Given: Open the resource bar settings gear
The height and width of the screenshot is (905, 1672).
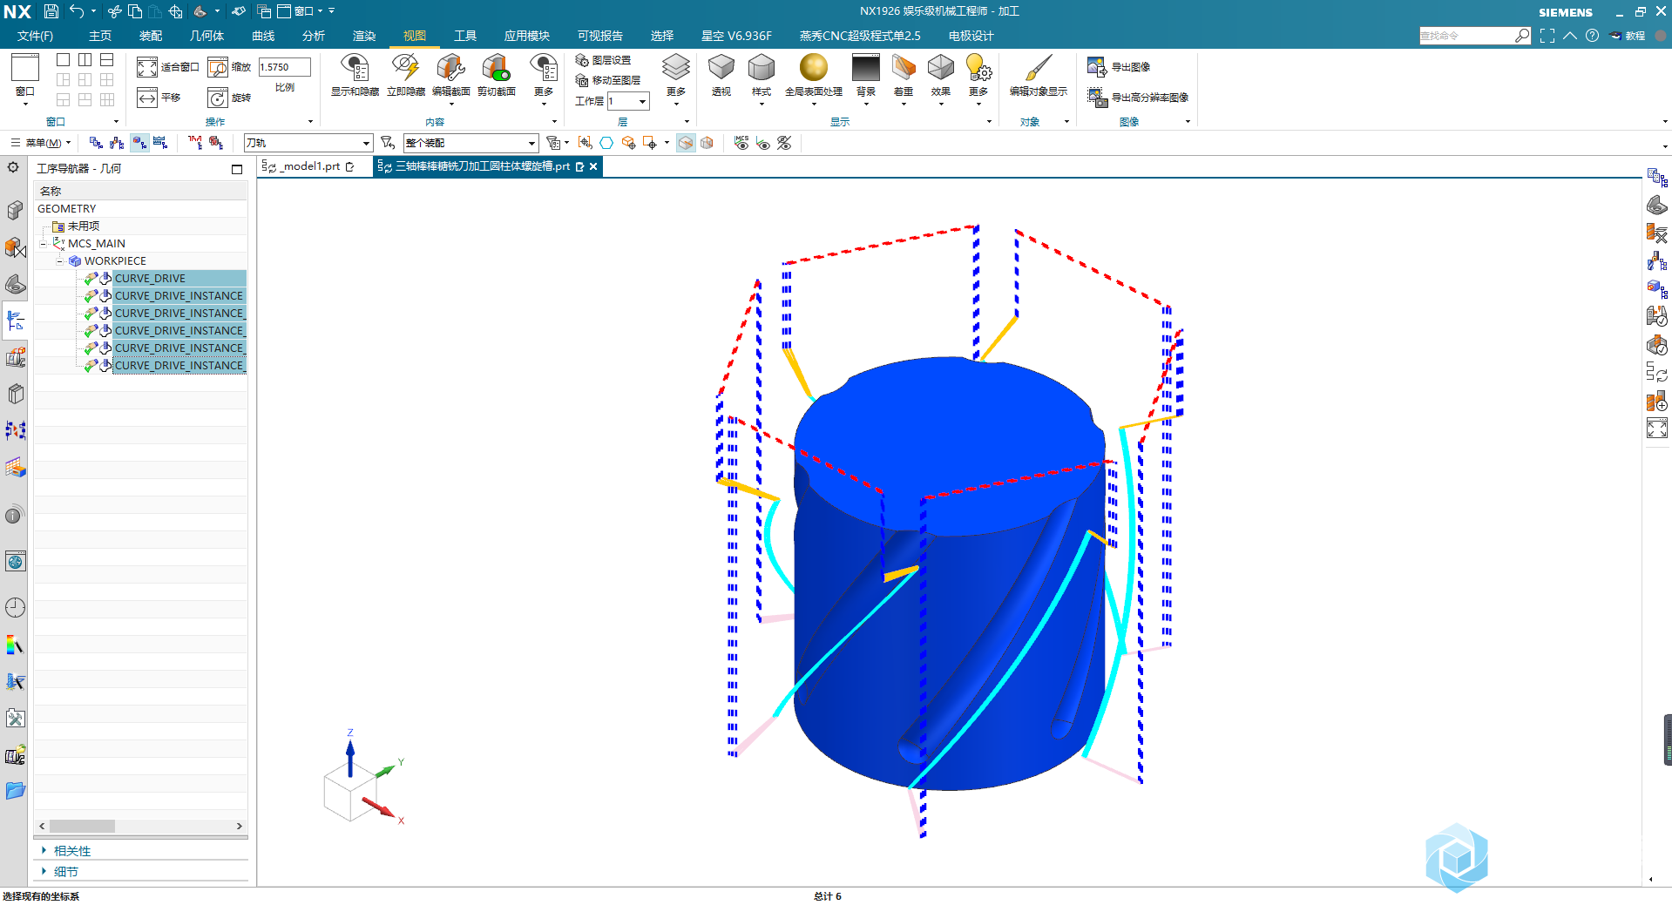Looking at the screenshot, I should pos(13,167).
